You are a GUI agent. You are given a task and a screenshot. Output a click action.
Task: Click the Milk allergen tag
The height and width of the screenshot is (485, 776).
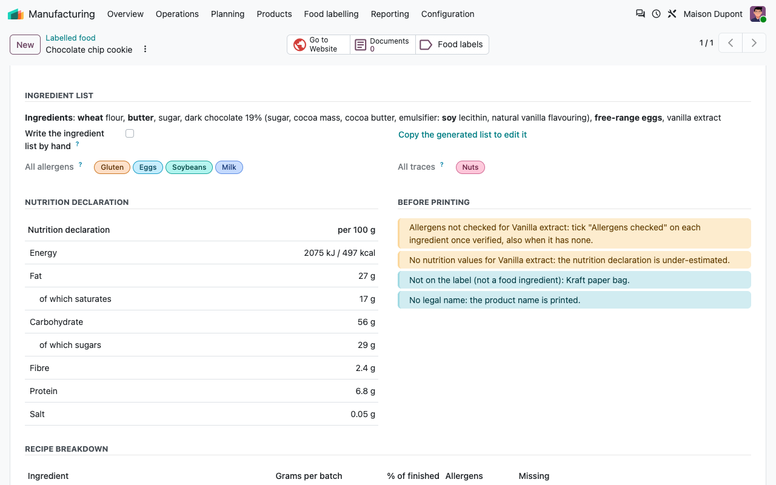point(229,167)
